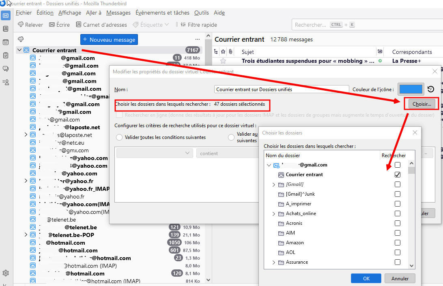443x286 pixels.
Task: Check the Assurance folder checkbox
Action: [x=397, y=262]
